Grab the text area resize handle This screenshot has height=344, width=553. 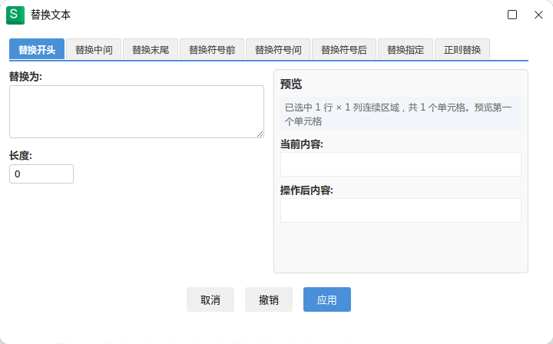260,134
